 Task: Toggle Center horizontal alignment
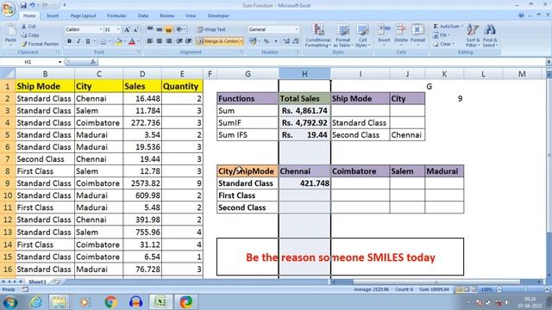pyautogui.click(x=159, y=41)
